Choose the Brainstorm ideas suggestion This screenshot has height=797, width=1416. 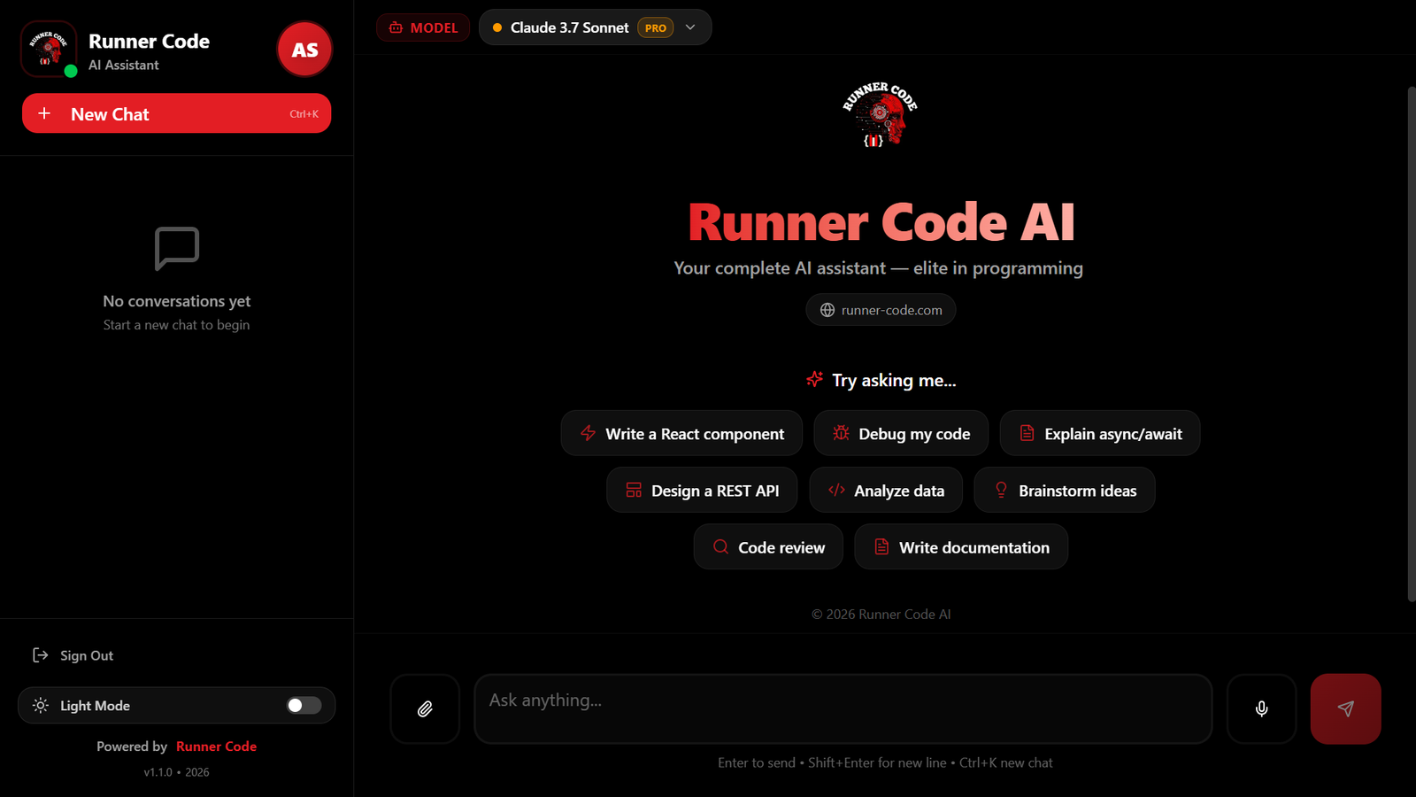[x=1065, y=490]
